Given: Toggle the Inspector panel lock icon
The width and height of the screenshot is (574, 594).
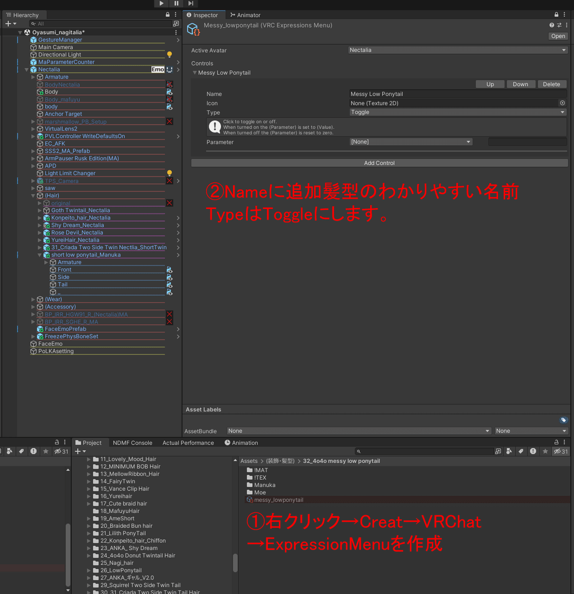Looking at the screenshot, I should 556,15.
